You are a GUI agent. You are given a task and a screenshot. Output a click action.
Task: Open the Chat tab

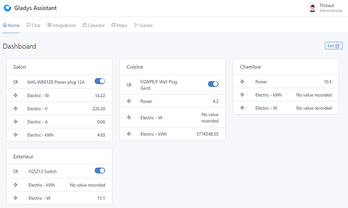click(x=33, y=25)
